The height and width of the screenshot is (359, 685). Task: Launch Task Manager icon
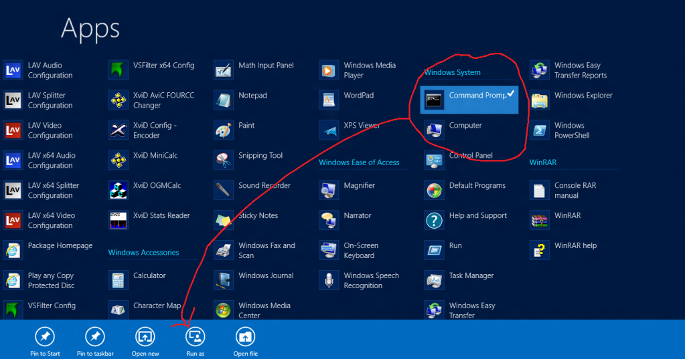(x=434, y=281)
